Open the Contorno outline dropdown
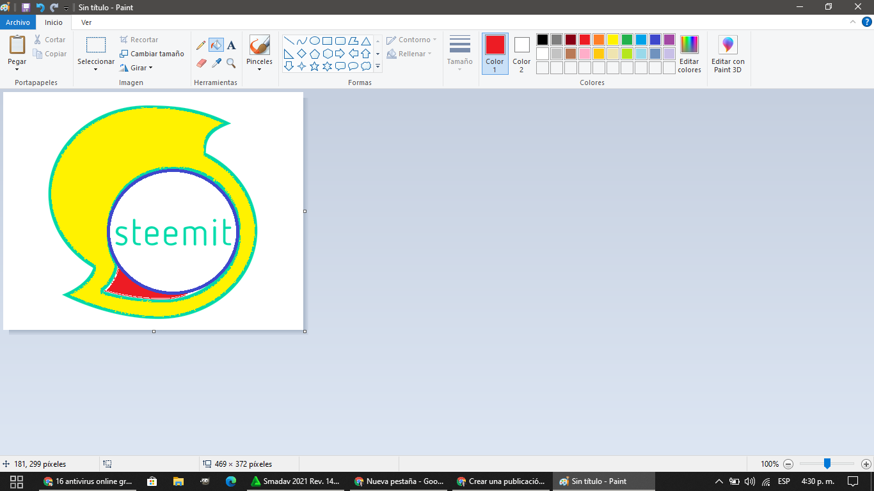 (411, 40)
